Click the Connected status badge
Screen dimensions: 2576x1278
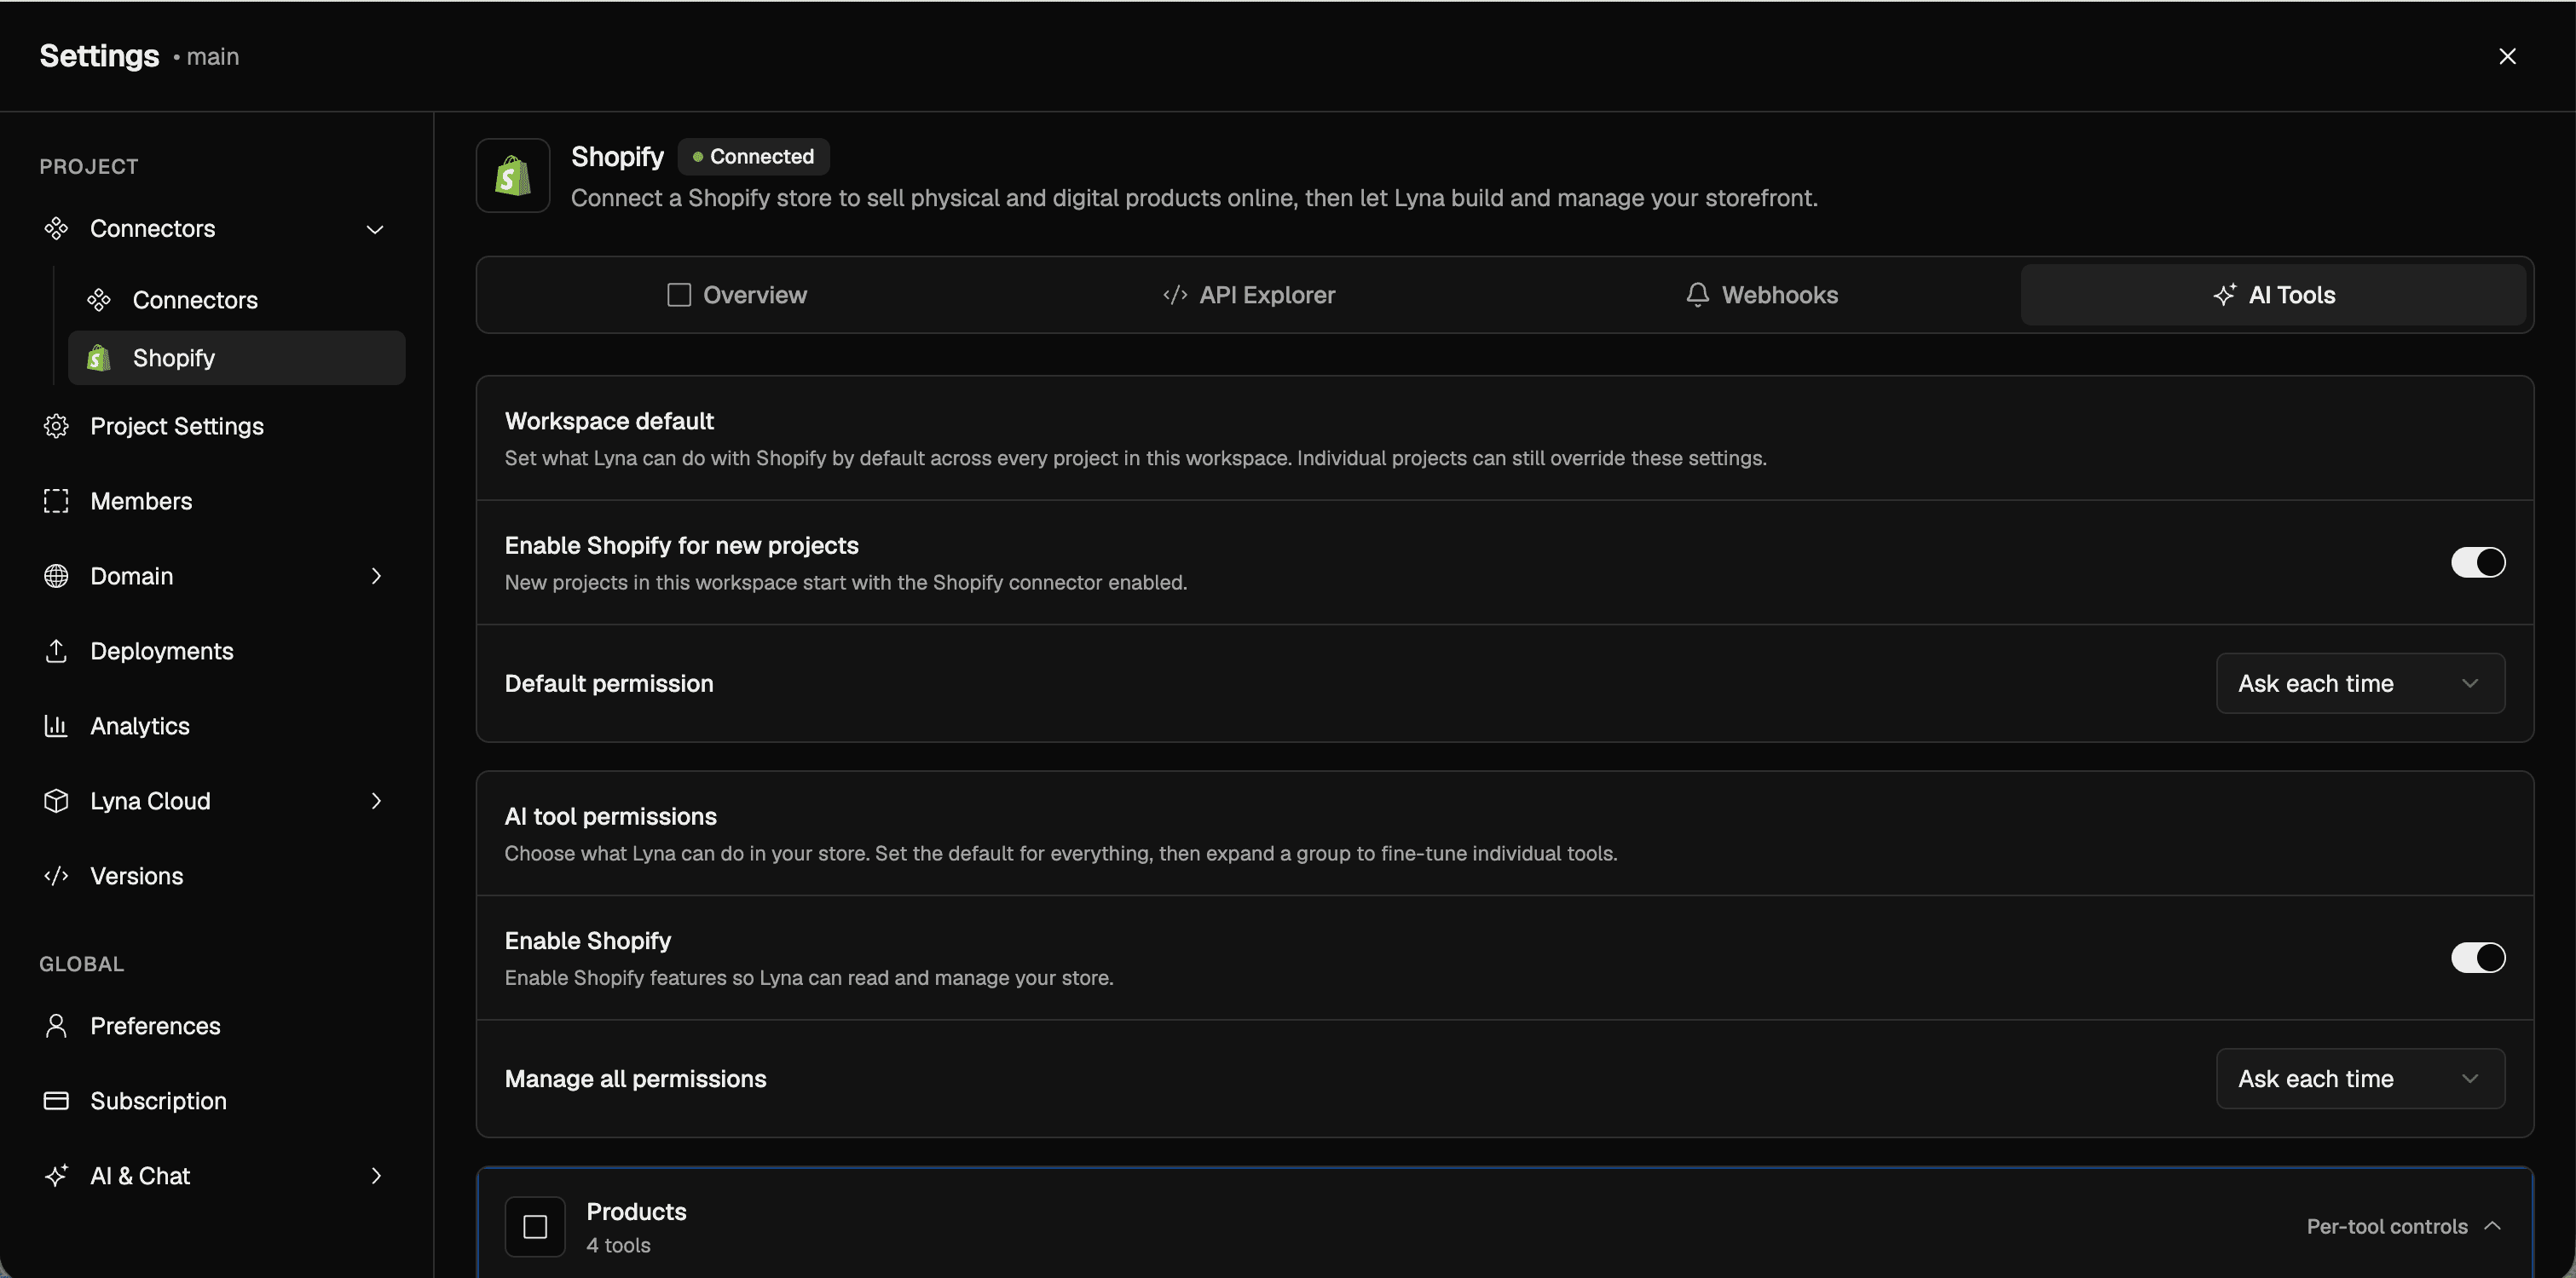coord(754,157)
